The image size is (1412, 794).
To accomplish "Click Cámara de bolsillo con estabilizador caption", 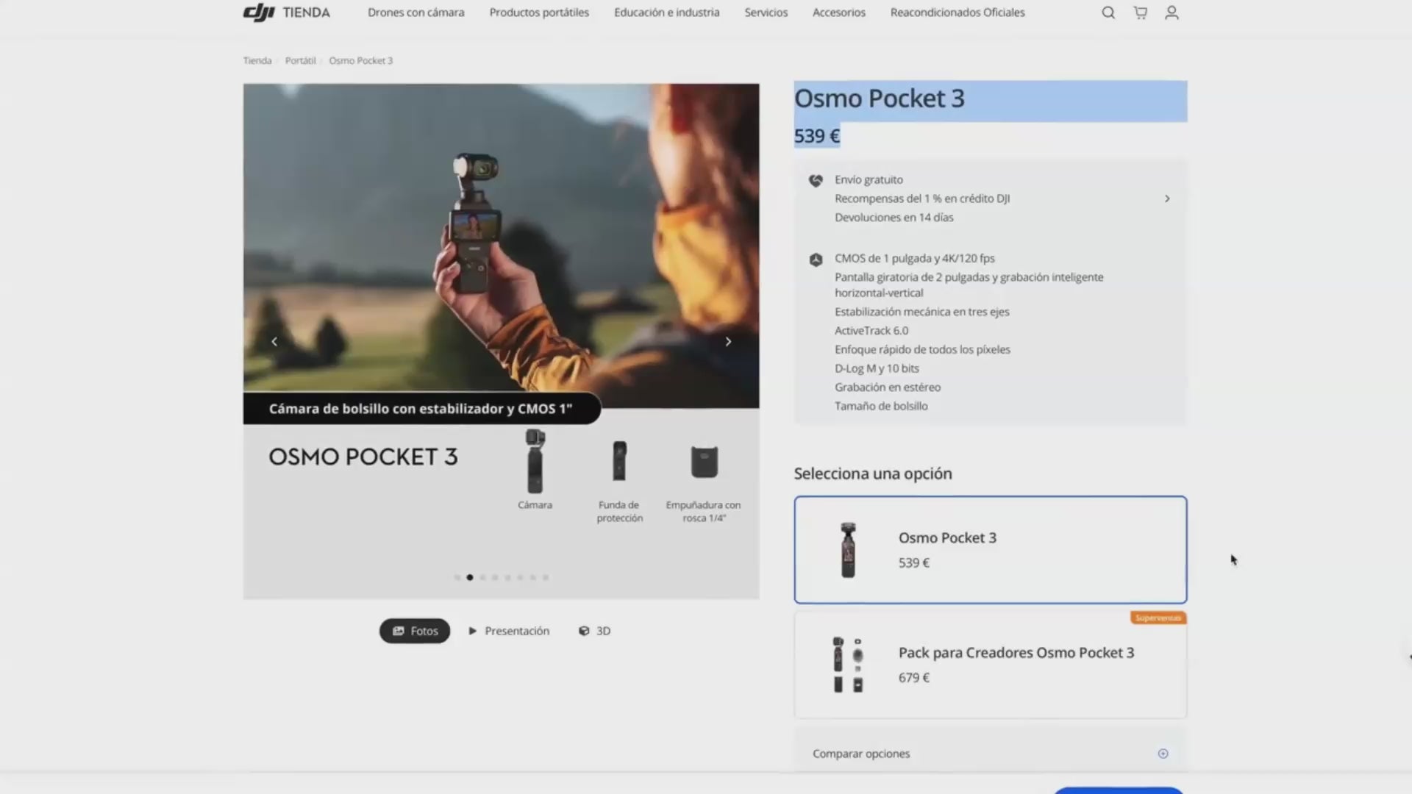I will pos(421,409).
